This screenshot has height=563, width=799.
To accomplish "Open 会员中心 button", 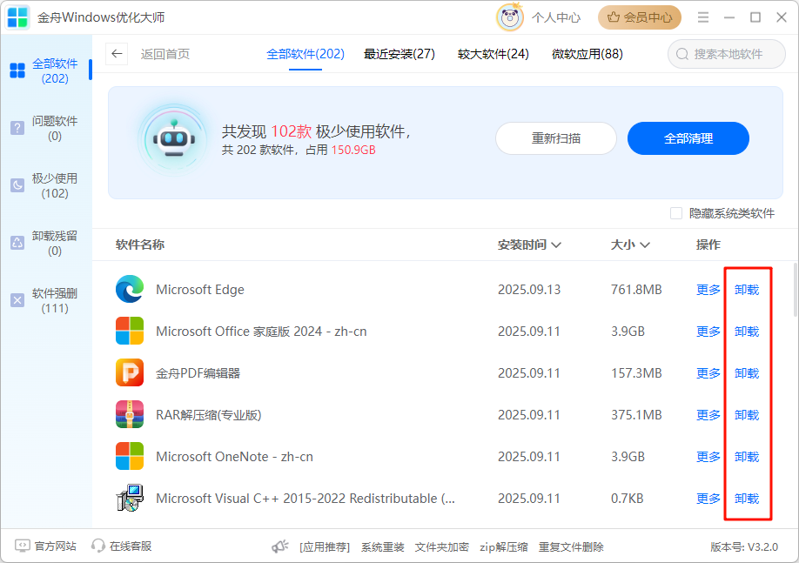I will tap(640, 17).
